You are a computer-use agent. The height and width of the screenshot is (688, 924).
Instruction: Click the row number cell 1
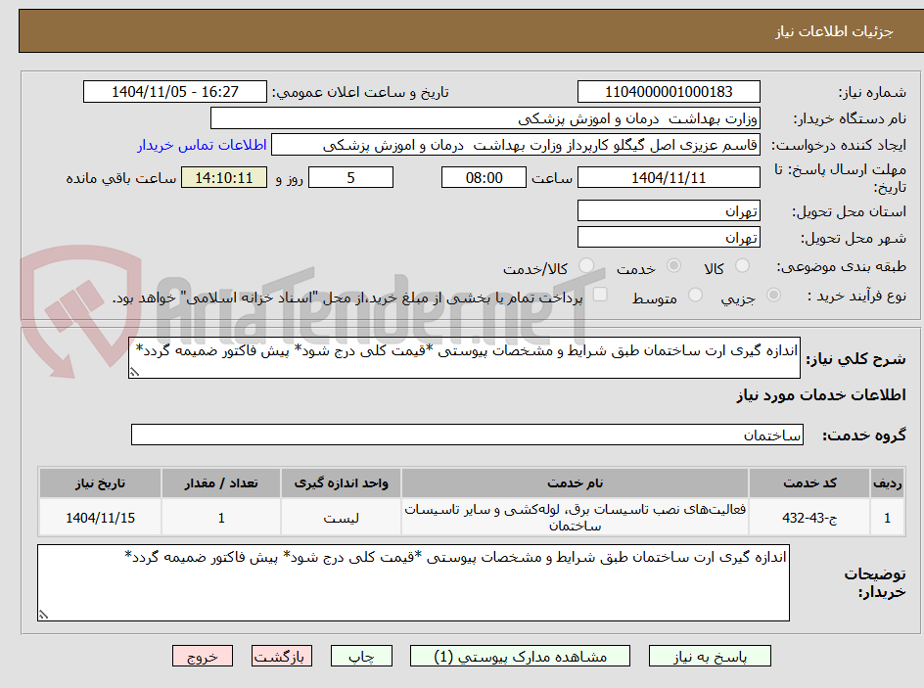[888, 518]
